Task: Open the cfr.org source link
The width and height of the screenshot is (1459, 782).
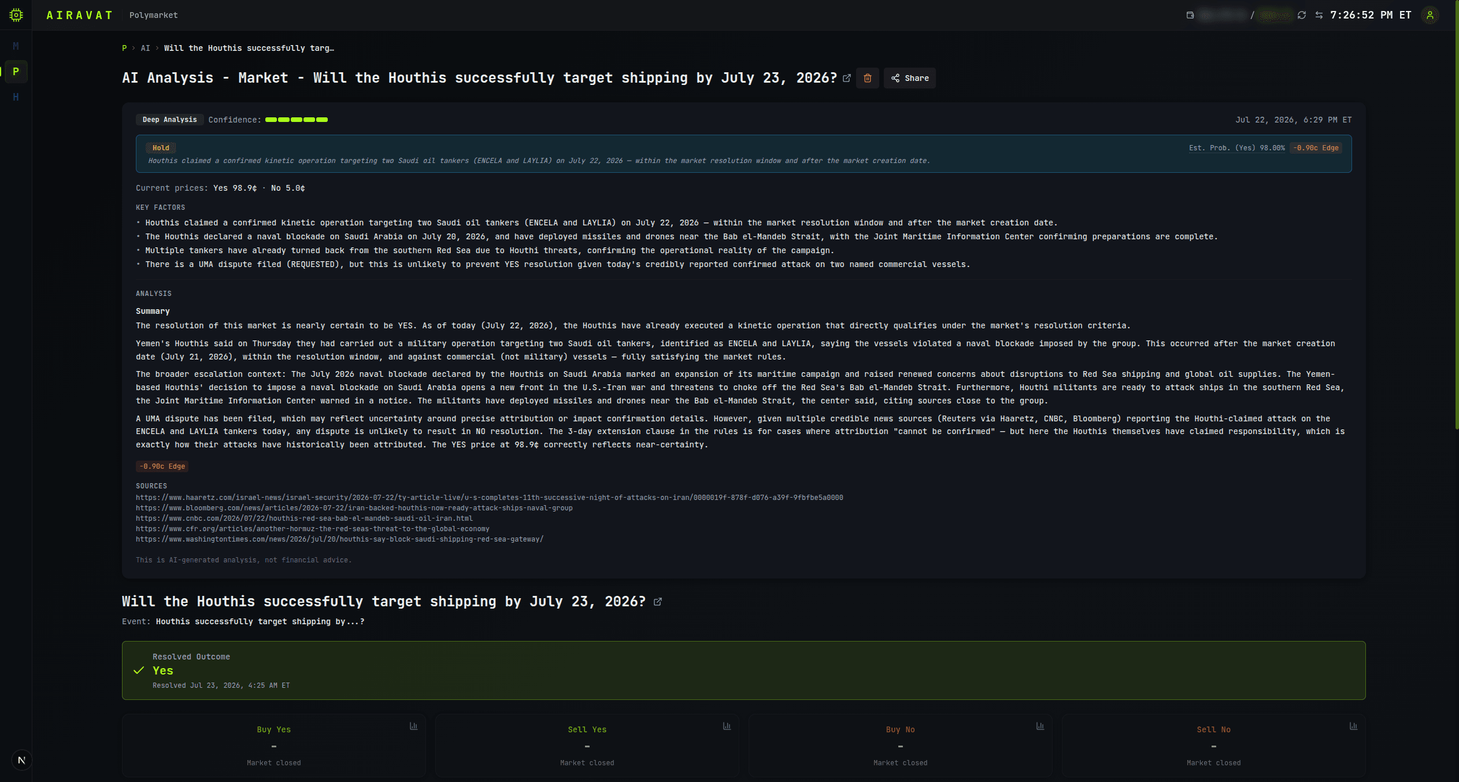Action: click(313, 529)
